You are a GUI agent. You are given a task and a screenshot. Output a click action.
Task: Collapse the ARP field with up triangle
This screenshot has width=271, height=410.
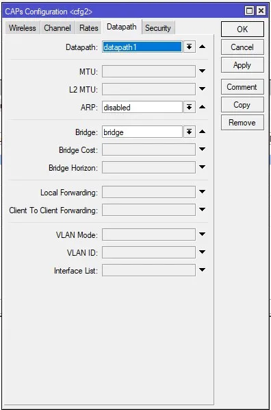point(202,107)
